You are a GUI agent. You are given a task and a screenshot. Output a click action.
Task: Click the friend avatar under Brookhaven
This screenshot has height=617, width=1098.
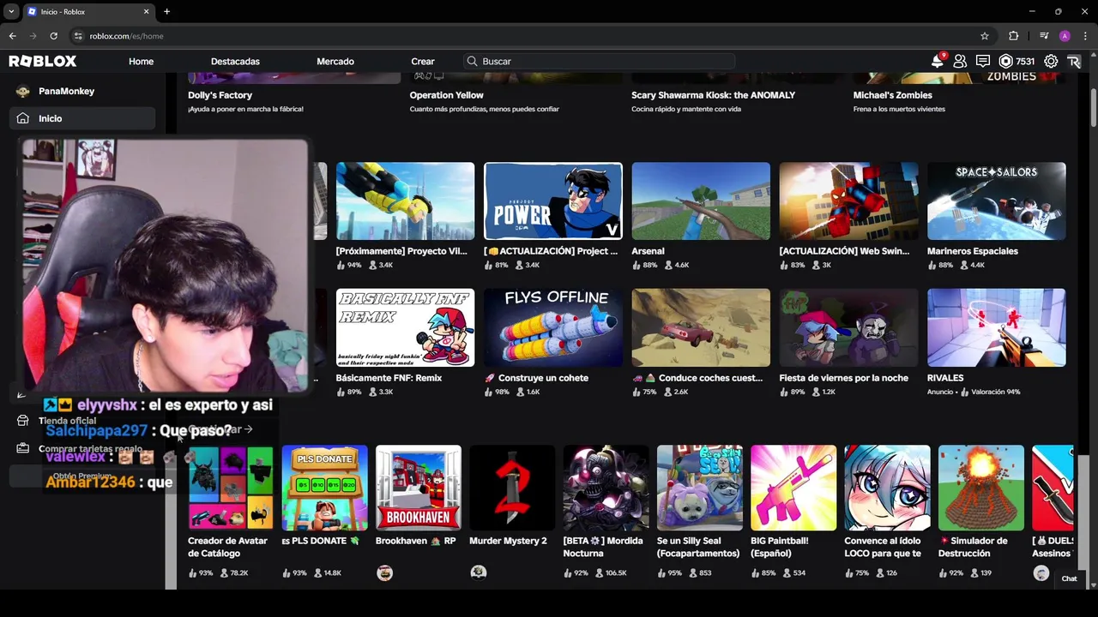pos(384,573)
